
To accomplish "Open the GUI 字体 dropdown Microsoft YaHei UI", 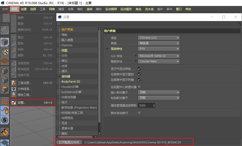I will click(x=159, y=56).
